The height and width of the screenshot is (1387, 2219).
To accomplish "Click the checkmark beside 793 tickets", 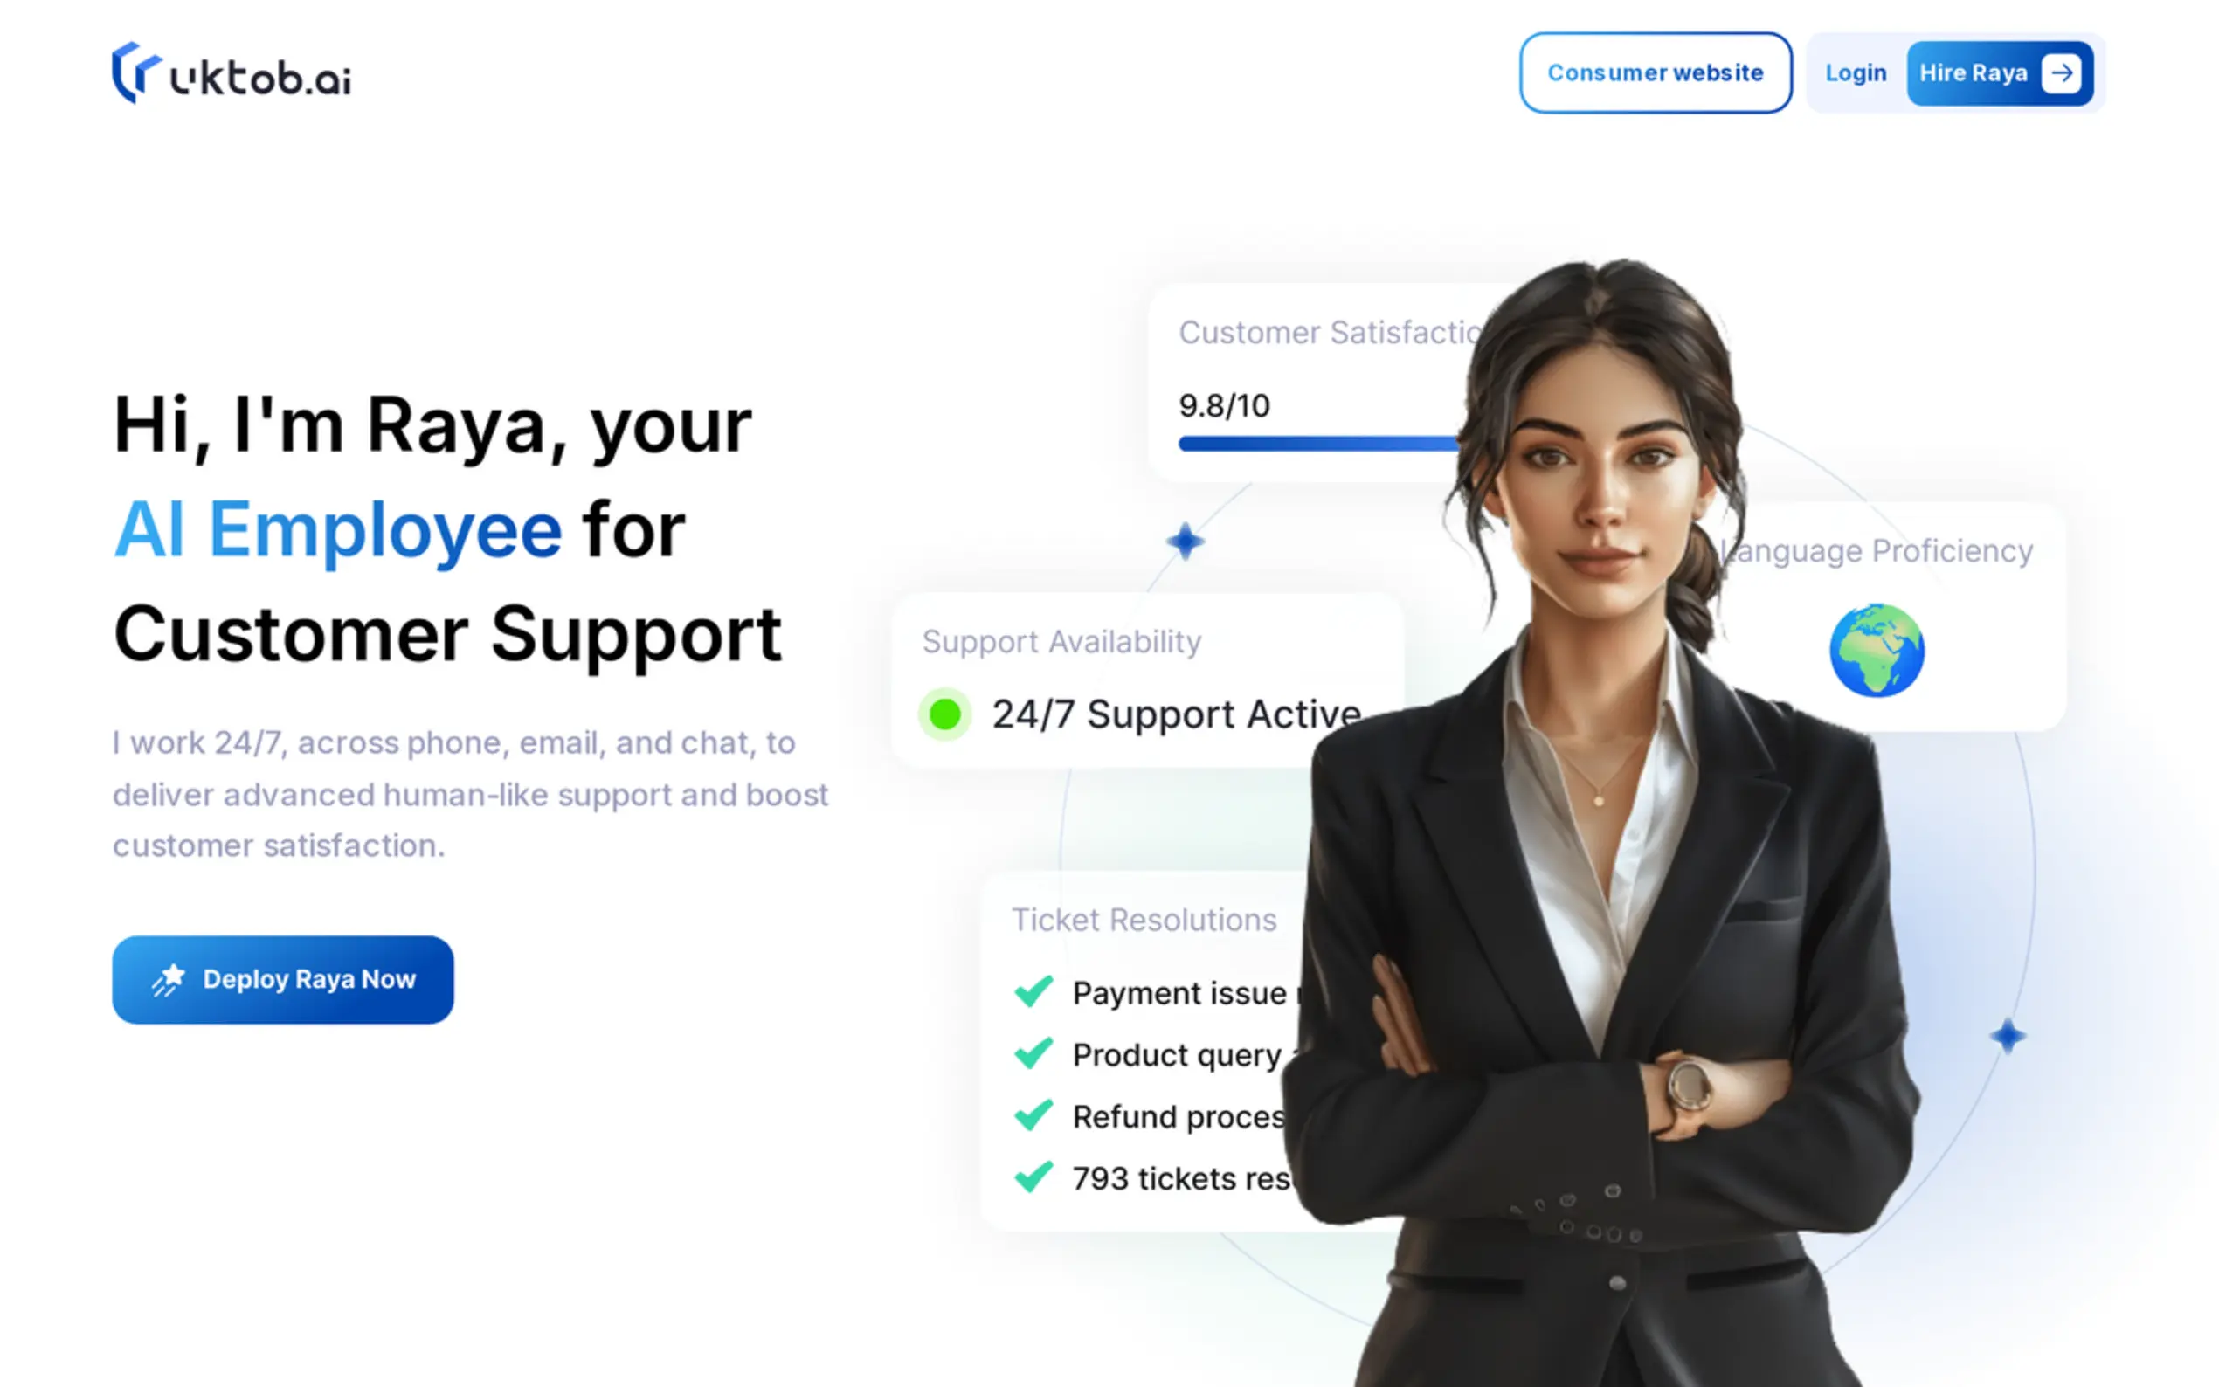I will [1033, 1177].
